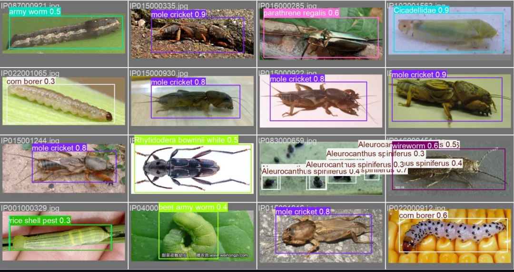The width and height of the screenshot is (514, 272).
Task: Select the wireworm beetle photo
Action: coord(449,168)
